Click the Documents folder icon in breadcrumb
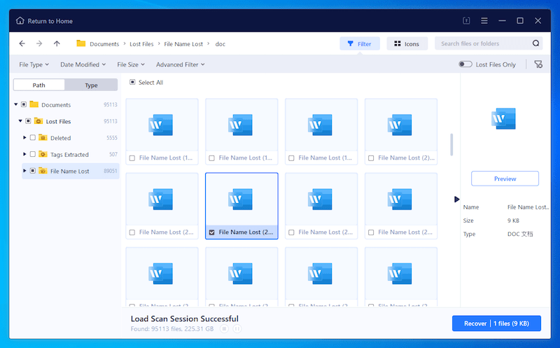The height and width of the screenshot is (348, 560). 81,43
